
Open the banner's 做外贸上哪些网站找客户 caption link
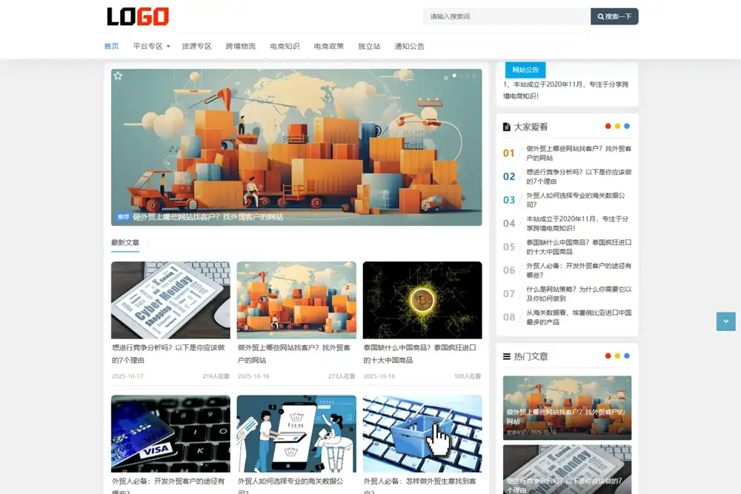(208, 217)
